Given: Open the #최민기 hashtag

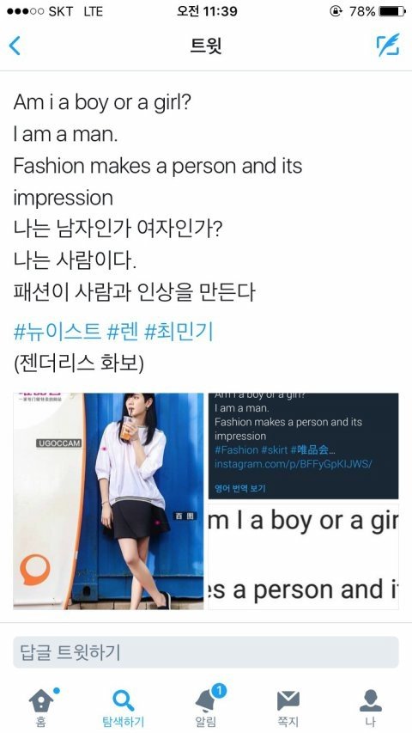Looking at the screenshot, I should pos(179,333).
